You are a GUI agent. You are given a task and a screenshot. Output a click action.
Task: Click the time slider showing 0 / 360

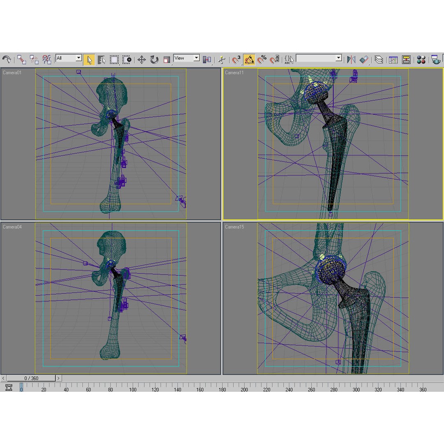(31, 378)
